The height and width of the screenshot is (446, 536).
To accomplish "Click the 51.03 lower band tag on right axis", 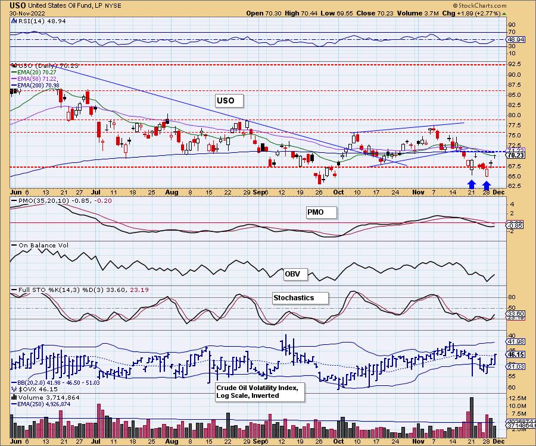I will pyautogui.click(x=516, y=366).
